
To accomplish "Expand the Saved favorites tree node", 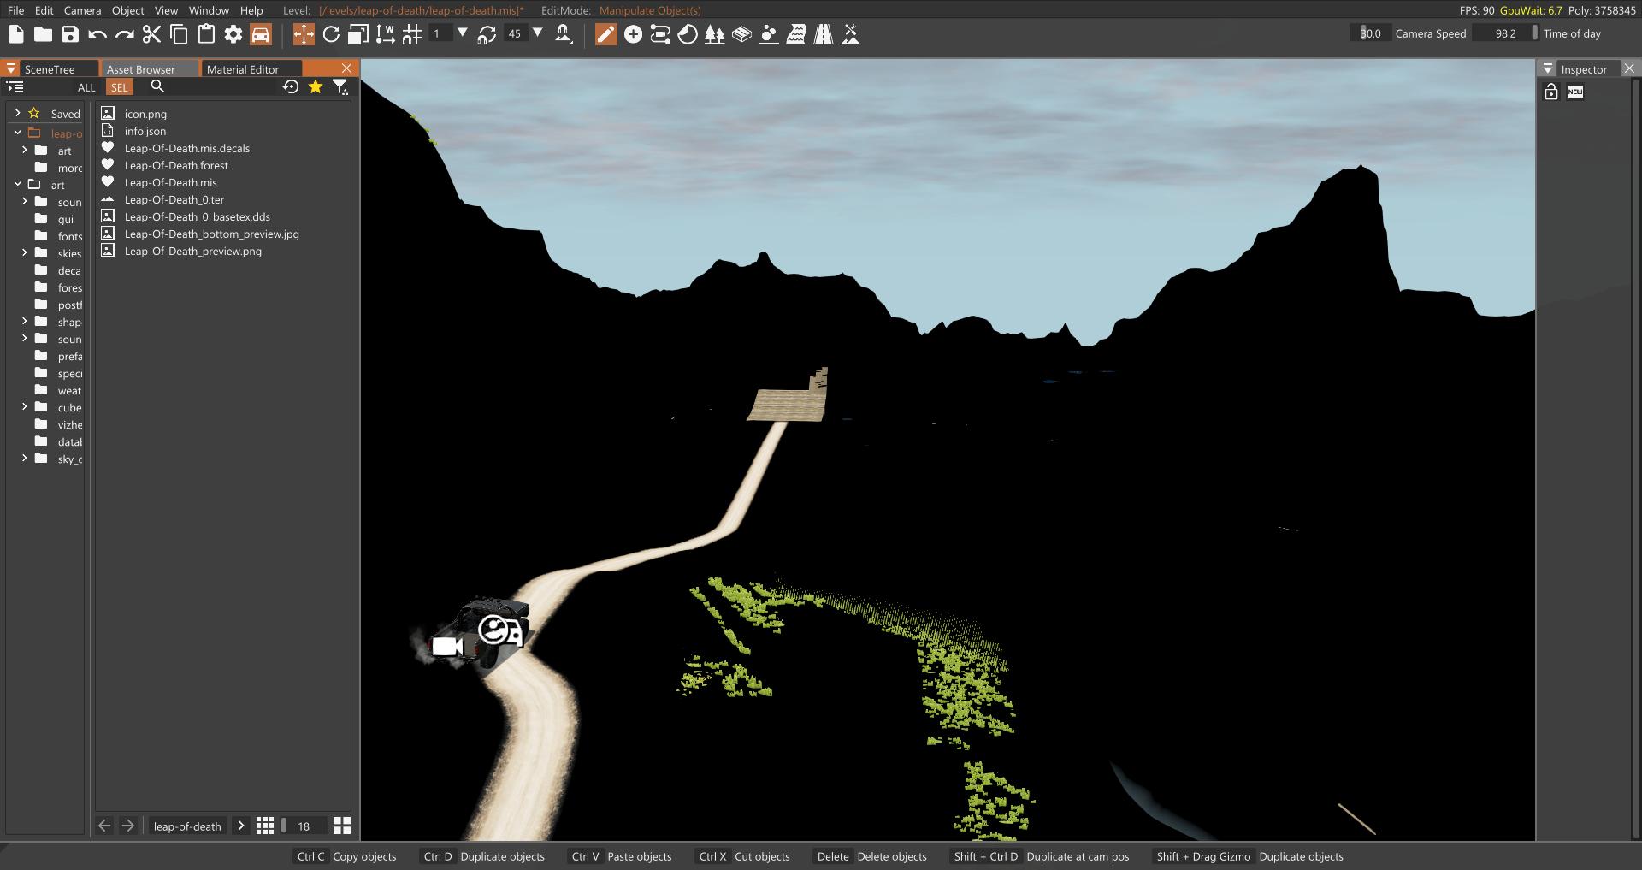I will click(x=17, y=113).
